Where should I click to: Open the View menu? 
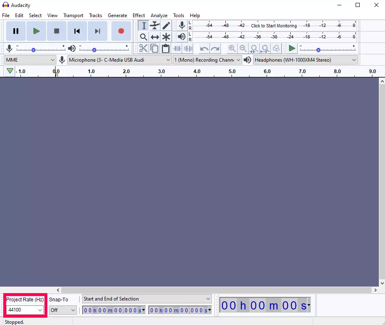click(53, 16)
